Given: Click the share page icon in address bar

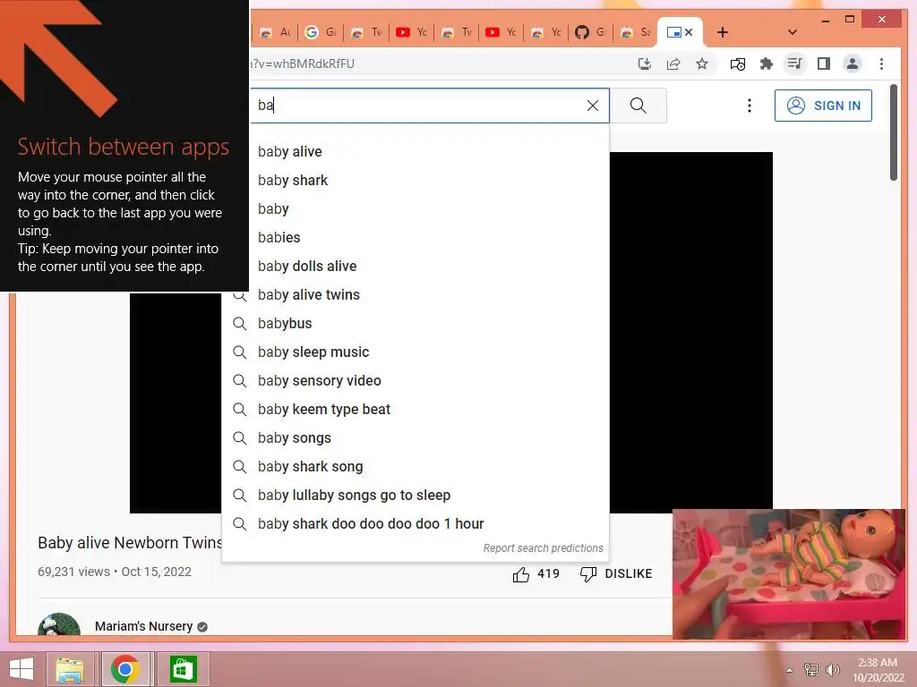Looking at the screenshot, I should pyautogui.click(x=673, y=64).
